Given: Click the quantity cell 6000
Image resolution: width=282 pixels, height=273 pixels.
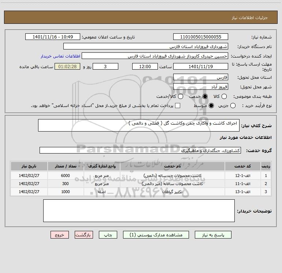Looking at the screenshot, I should 66,176.
